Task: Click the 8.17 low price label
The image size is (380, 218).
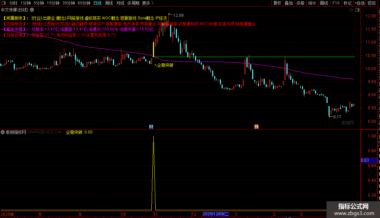Action: point(337,117)
